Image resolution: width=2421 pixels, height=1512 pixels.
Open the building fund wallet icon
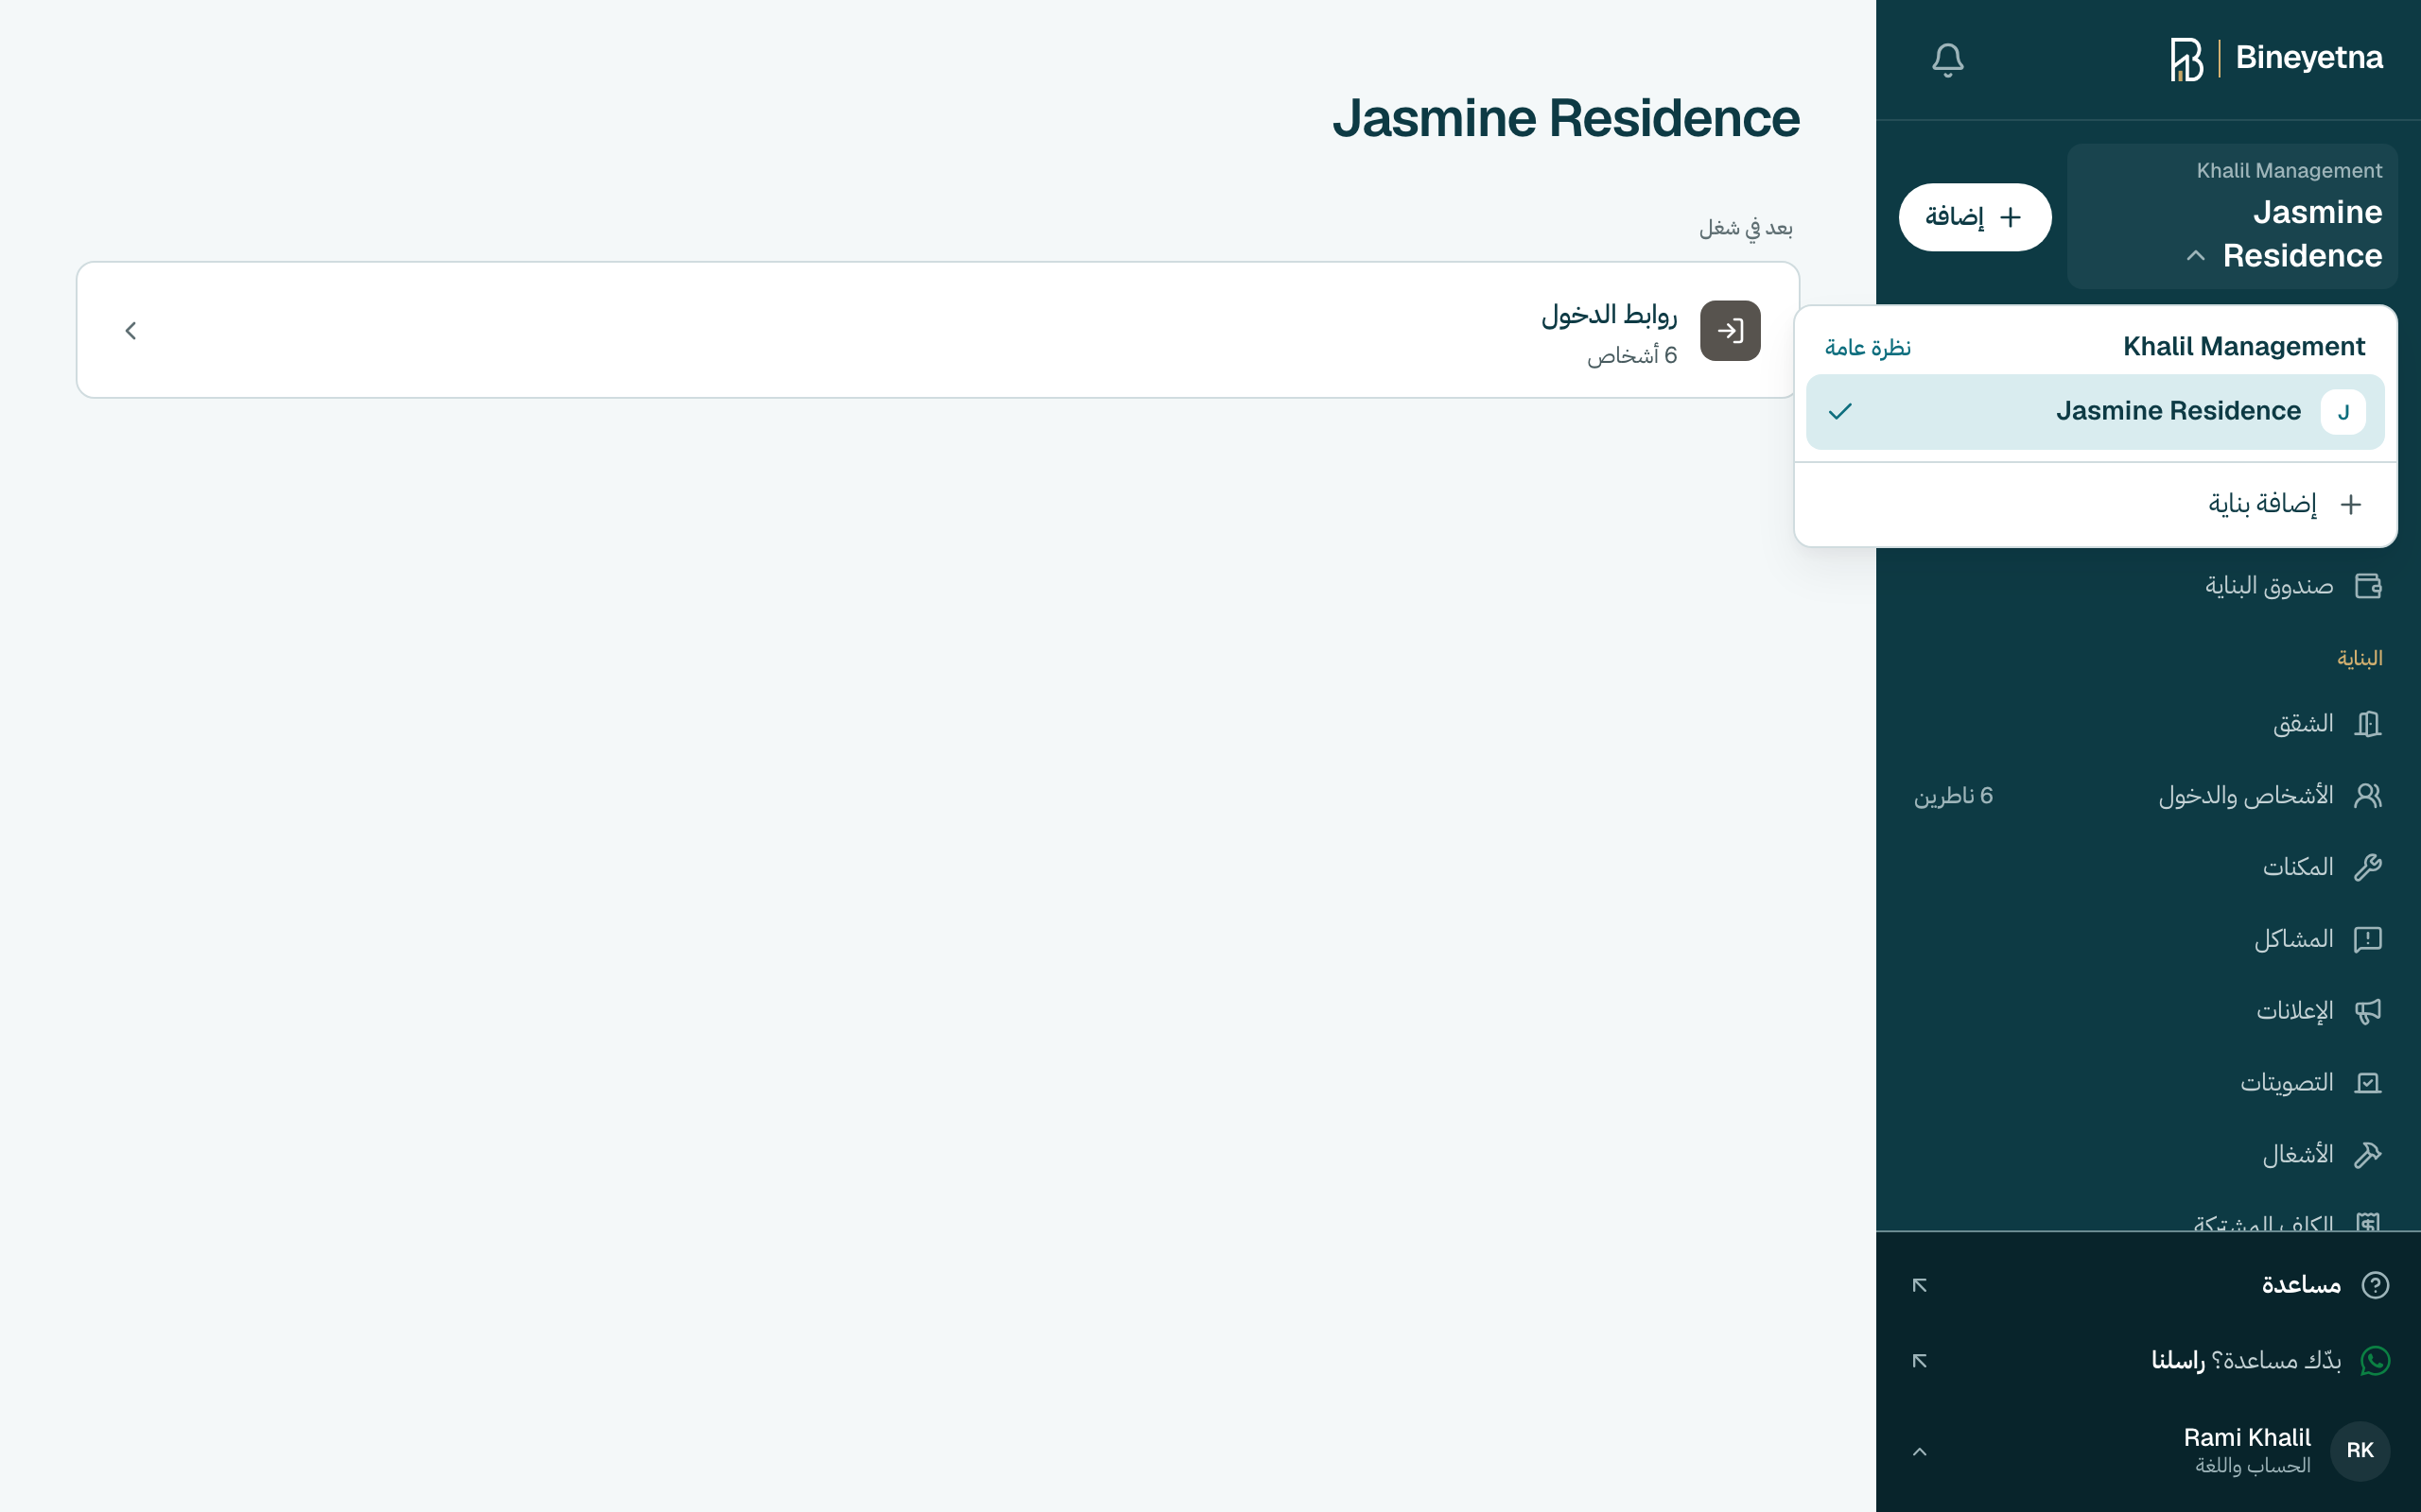pos(2368,586)
